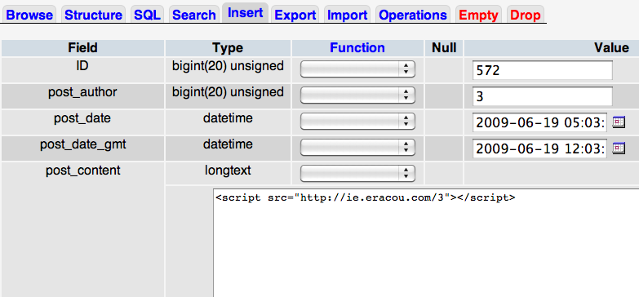This screenshot has height=297, width=639.
Task: Click the Function column header link
Action: click(x=357, y=47)
